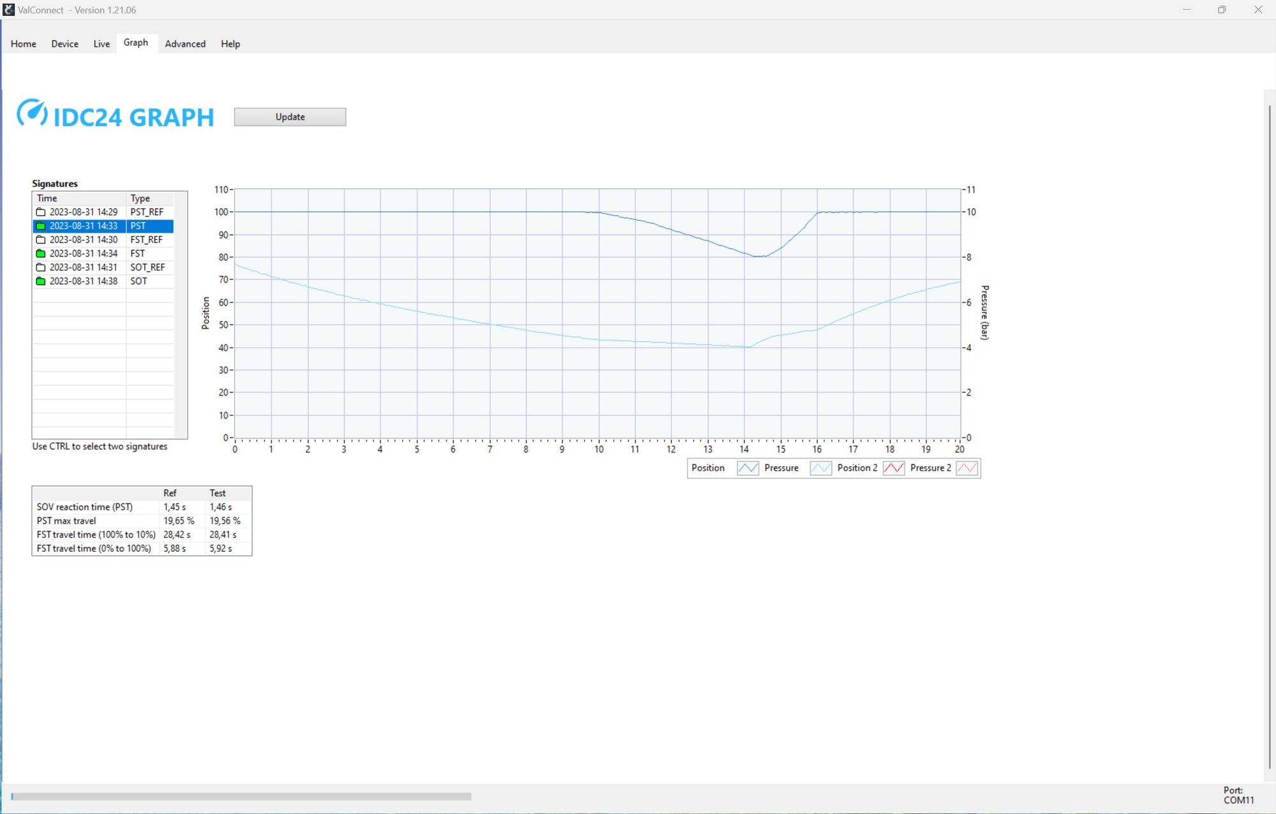Click the ValConnect icon in the title bar
Screen dimensions: 1276x814
9,10
